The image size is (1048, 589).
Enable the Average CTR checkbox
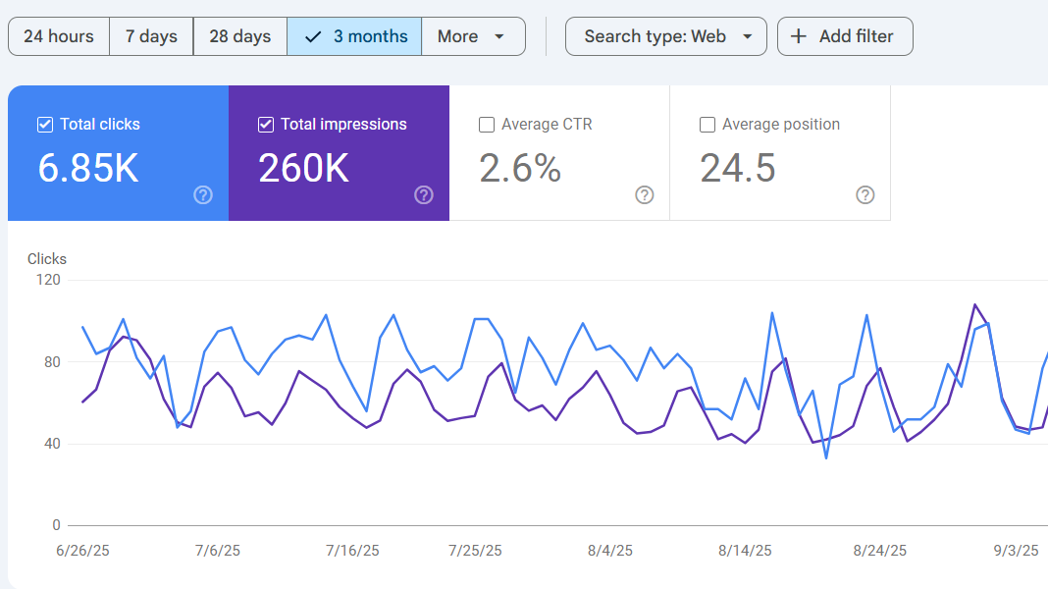tap(486, 125)
